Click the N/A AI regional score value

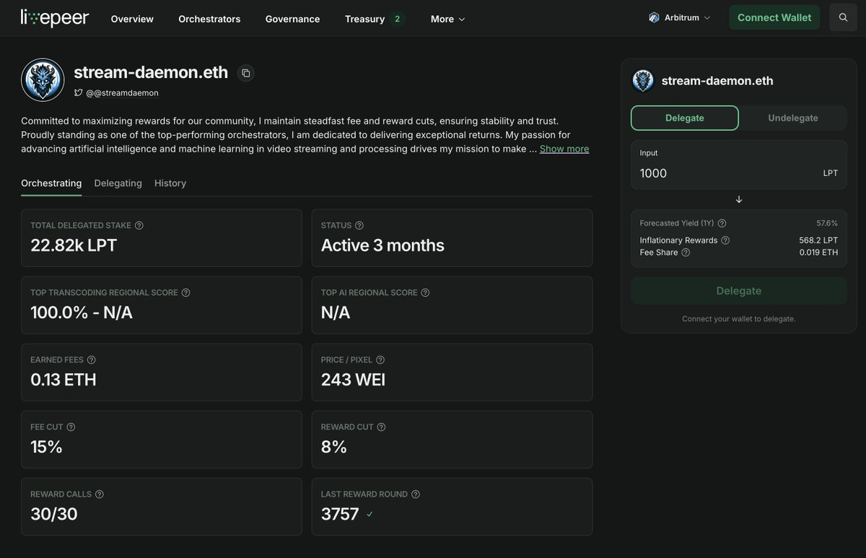336,313
